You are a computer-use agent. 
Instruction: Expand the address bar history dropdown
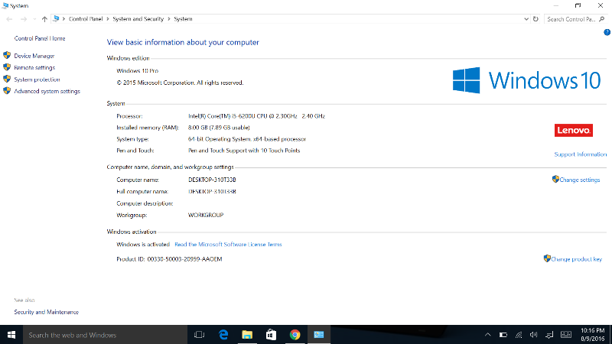click(526, 18)
